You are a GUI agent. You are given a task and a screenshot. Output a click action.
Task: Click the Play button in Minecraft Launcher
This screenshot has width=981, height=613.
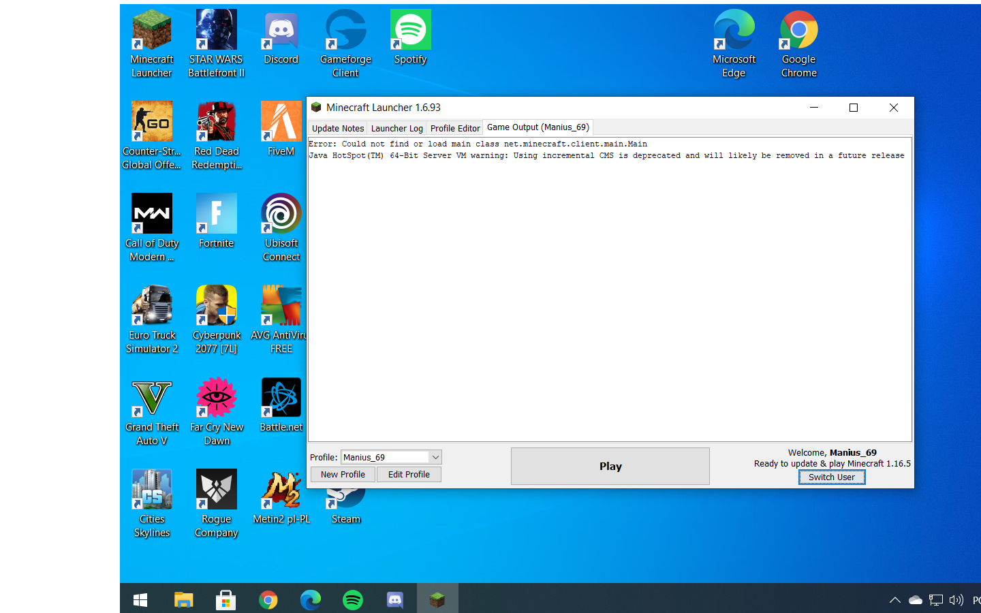click(x=610, y=467)
